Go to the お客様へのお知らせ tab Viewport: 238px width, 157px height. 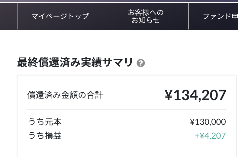click(146, 16)
